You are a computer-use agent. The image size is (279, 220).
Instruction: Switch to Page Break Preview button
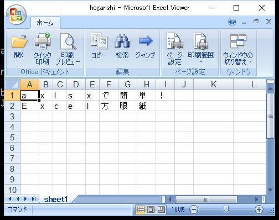[161, 209]
